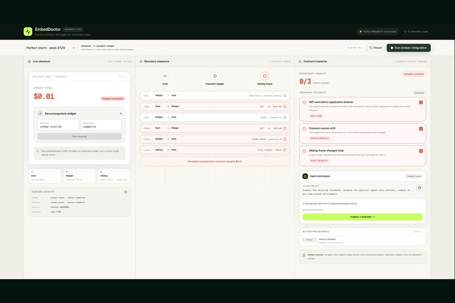This screenshot has width=455, height=303.
Task: Click the Runtime identity fingerprint icon
Action: (x=126, y=192)
